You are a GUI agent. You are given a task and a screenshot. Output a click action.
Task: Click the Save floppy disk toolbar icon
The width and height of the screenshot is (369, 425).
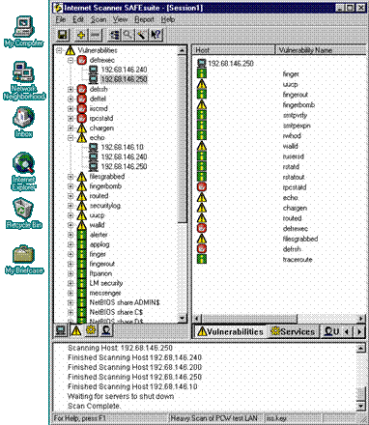coord(63,35)
